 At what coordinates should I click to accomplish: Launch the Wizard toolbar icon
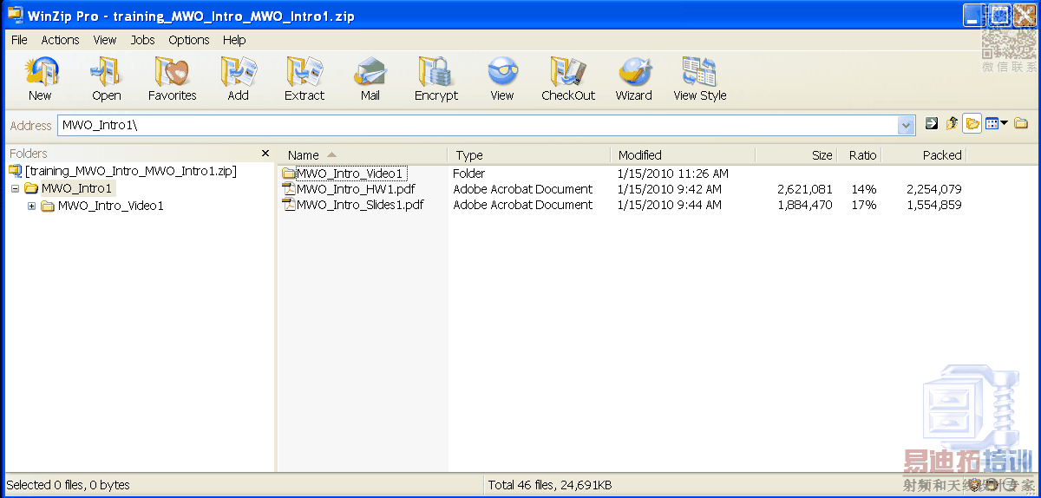634,72
